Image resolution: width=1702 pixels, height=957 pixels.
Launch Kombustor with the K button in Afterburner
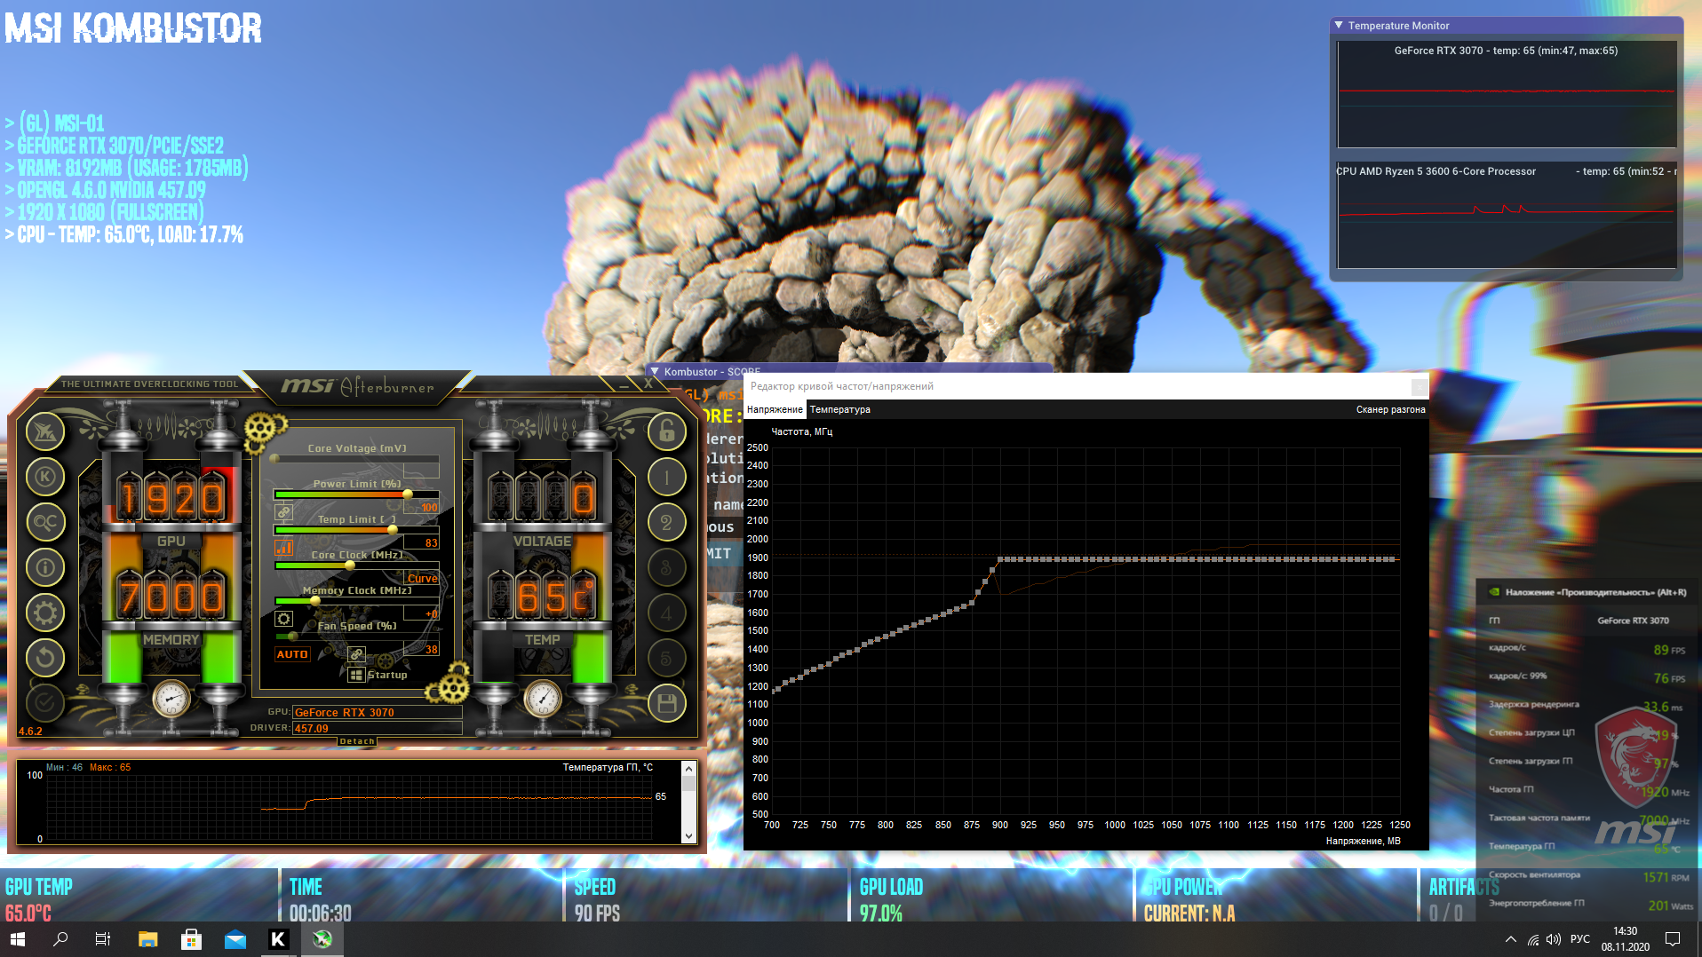pyautogui.click(x=45, y=477)
